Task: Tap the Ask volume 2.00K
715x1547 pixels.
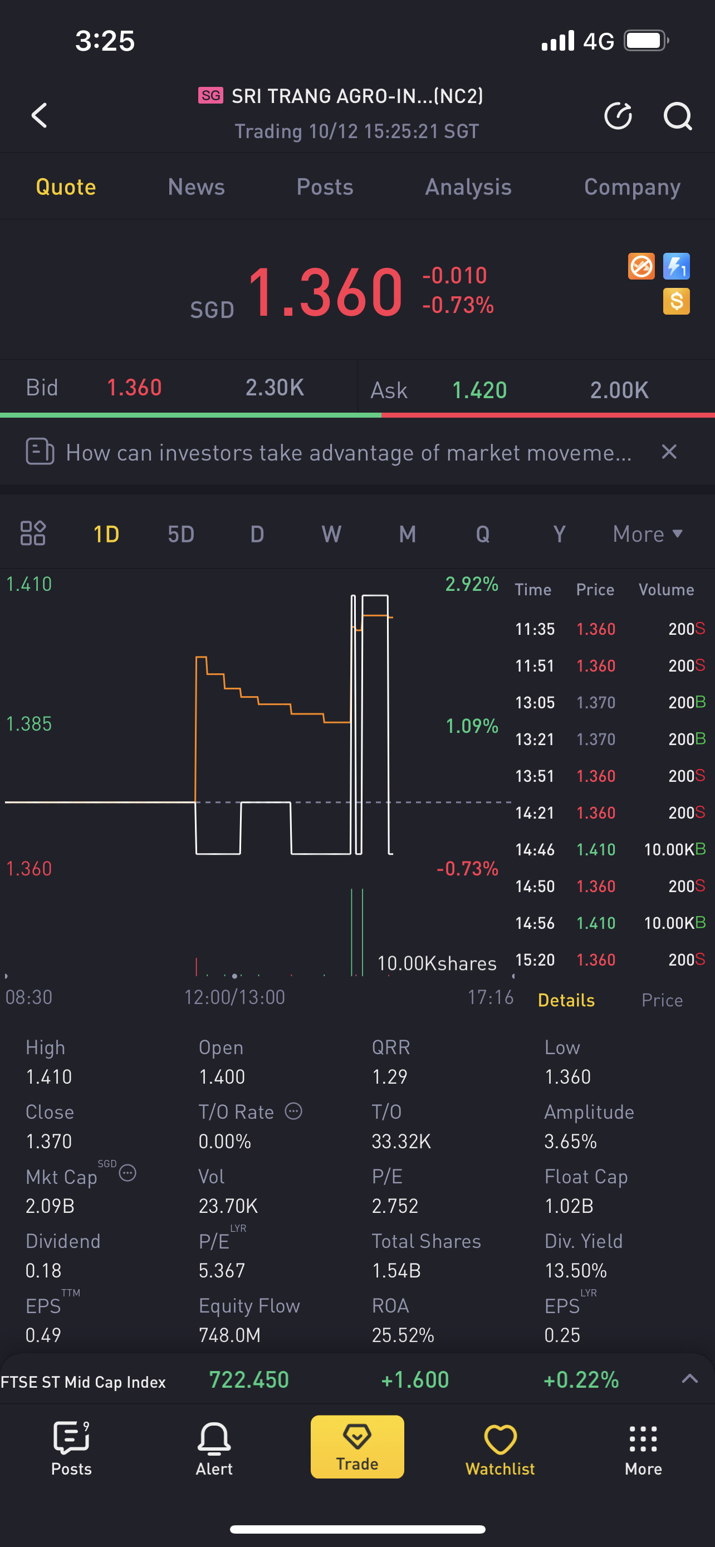Action: (x=619, y=390)
